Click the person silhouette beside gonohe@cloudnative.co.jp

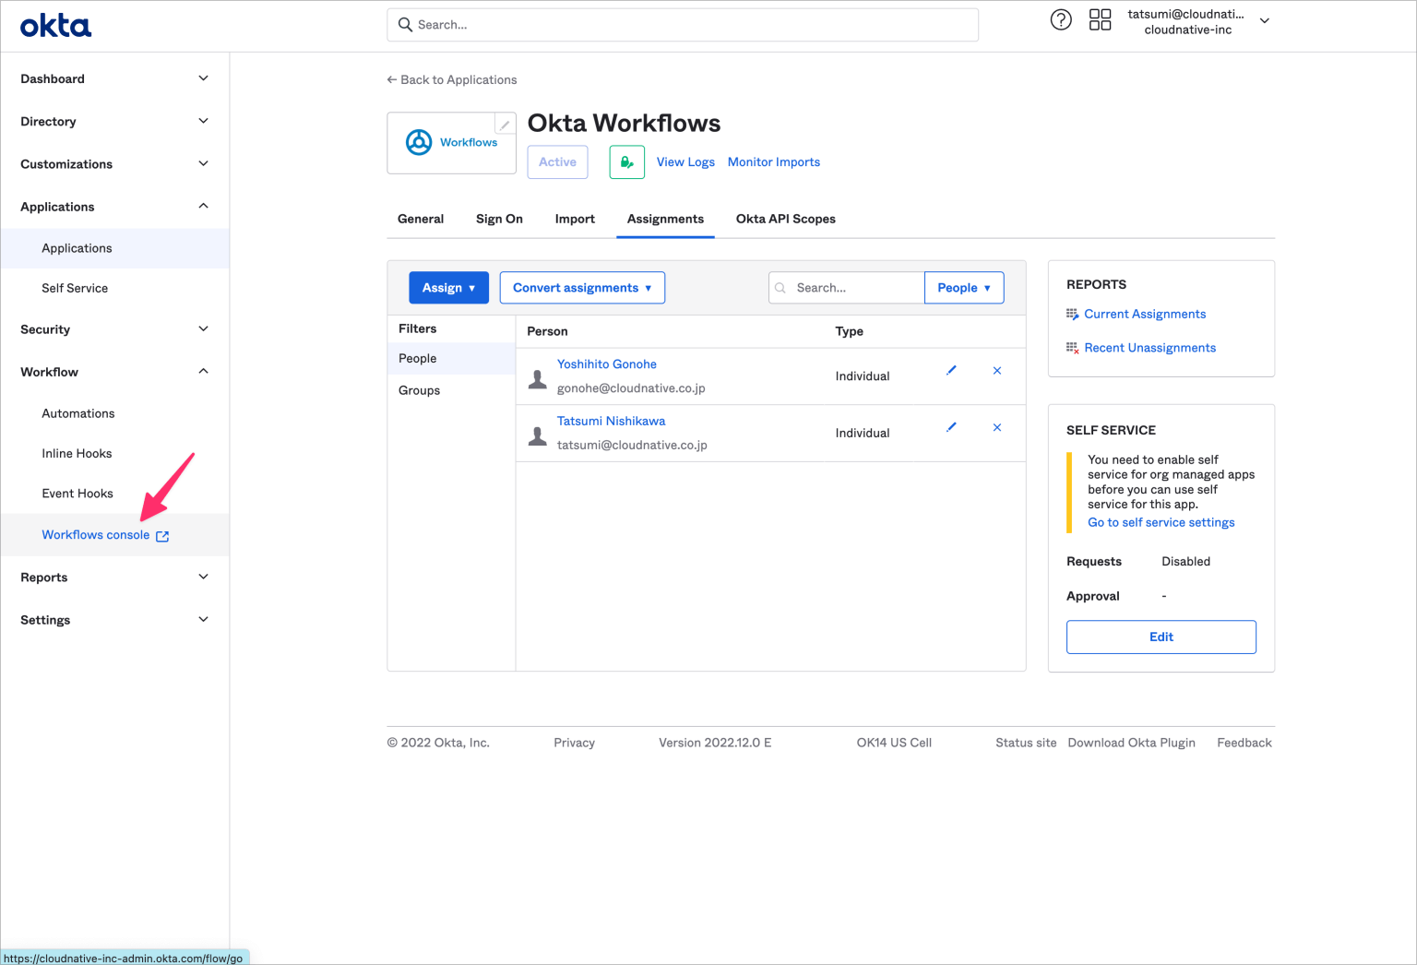(538, 376)
